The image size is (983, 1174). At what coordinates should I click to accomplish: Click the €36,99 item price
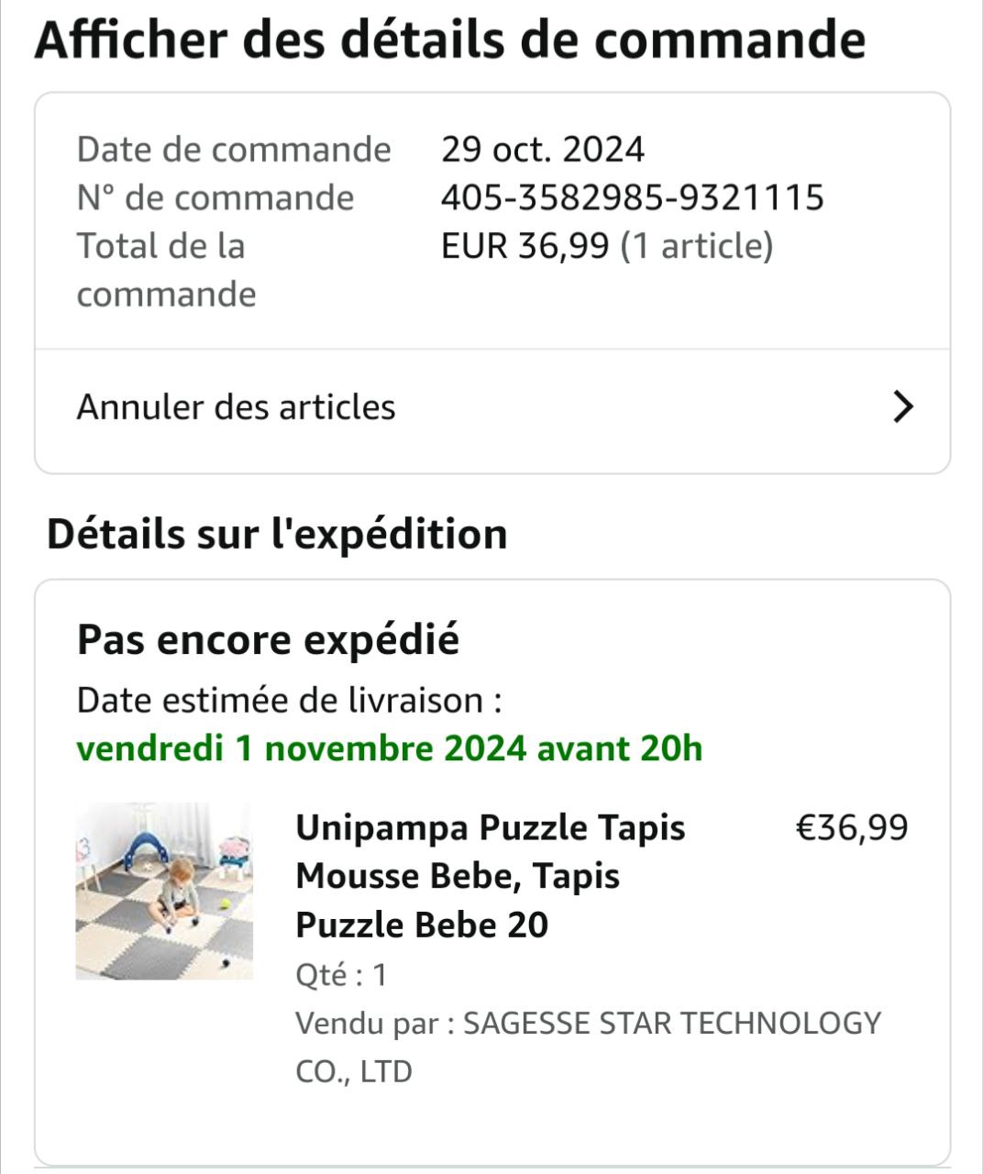[x=851, y=827]
